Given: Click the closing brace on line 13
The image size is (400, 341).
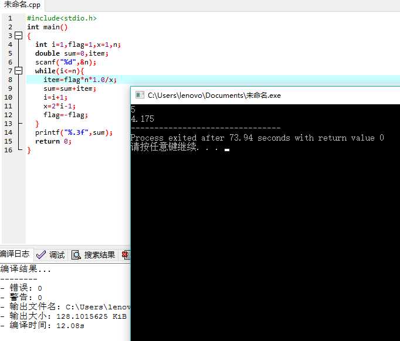Looking at the screenshot, I should 37,124.
